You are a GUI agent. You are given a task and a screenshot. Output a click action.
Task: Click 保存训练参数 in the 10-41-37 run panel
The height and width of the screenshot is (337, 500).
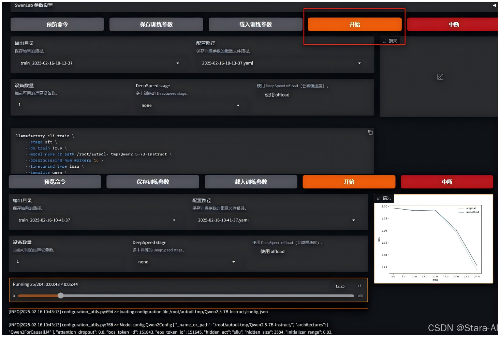click(153, 182)
